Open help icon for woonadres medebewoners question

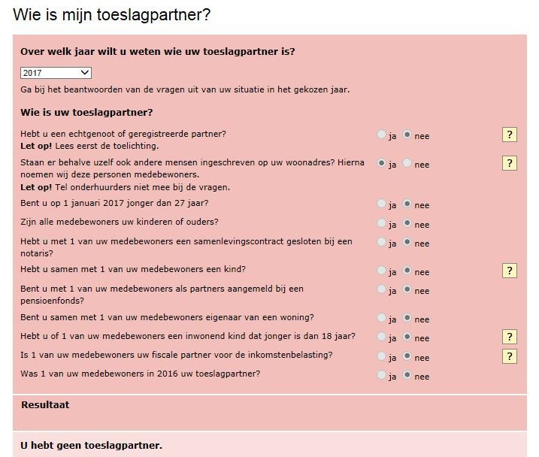tap(509, 163)
